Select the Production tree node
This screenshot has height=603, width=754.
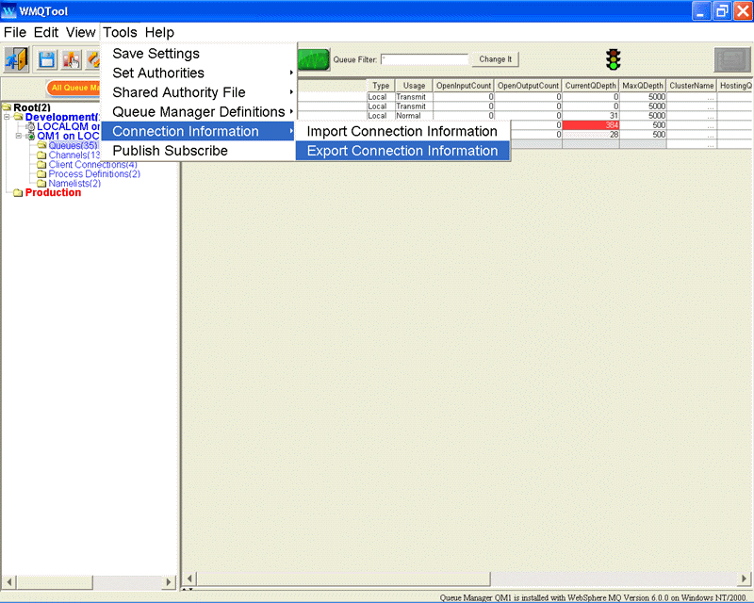[53, 192]
